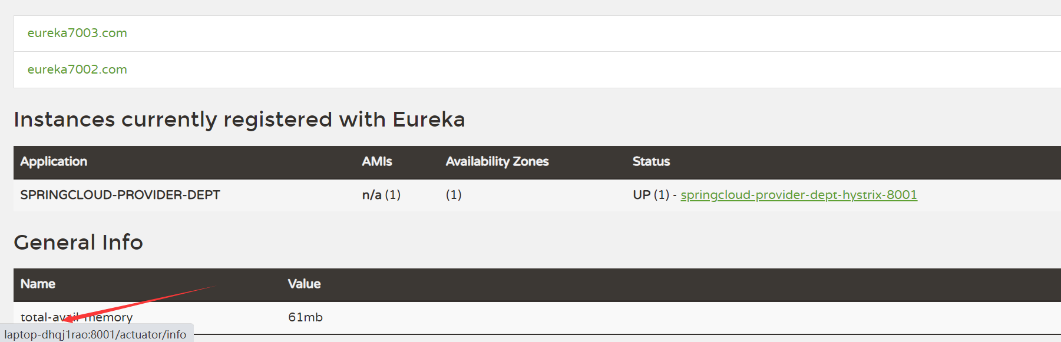
Task: Click the Value column header
Action: (304, 284)
